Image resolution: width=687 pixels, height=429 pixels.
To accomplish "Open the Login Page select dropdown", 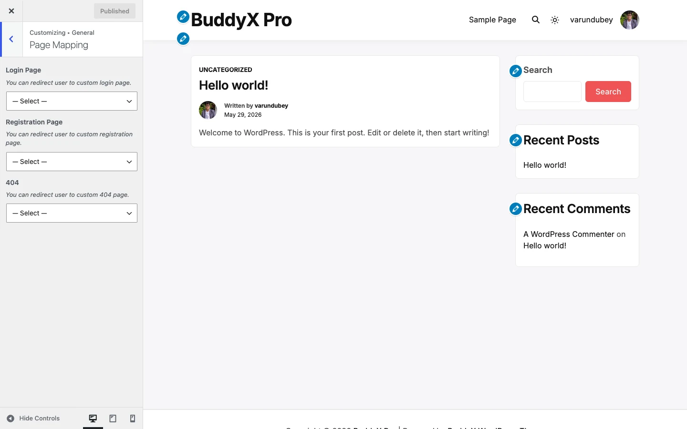I will pos(72,101).
